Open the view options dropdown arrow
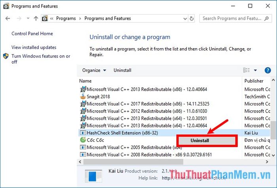277x188 pixels. coord(255,70)
